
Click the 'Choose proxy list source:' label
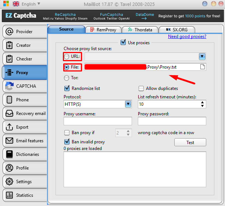coord(87,49)
